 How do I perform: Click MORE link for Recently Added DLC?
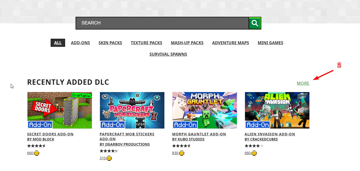coord(303,83)
